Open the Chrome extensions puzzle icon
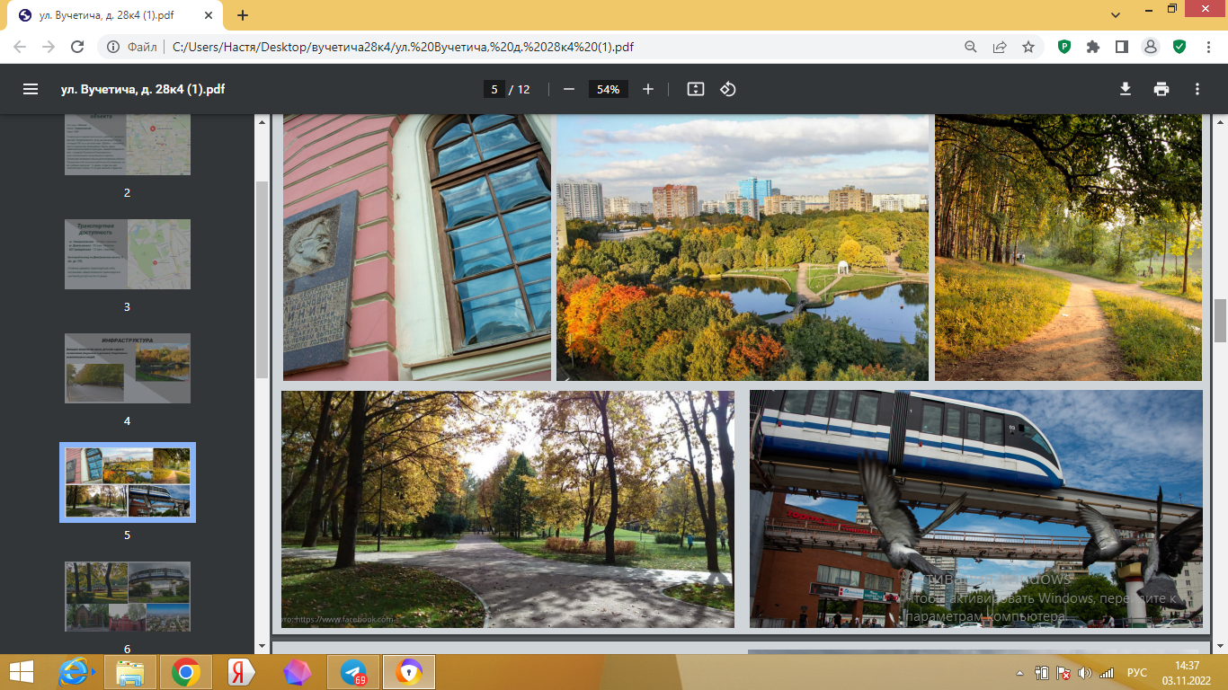 [x=1093, y=47]
